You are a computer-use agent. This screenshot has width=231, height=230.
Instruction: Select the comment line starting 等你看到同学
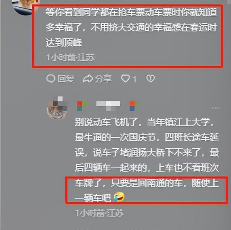[131, 12]
